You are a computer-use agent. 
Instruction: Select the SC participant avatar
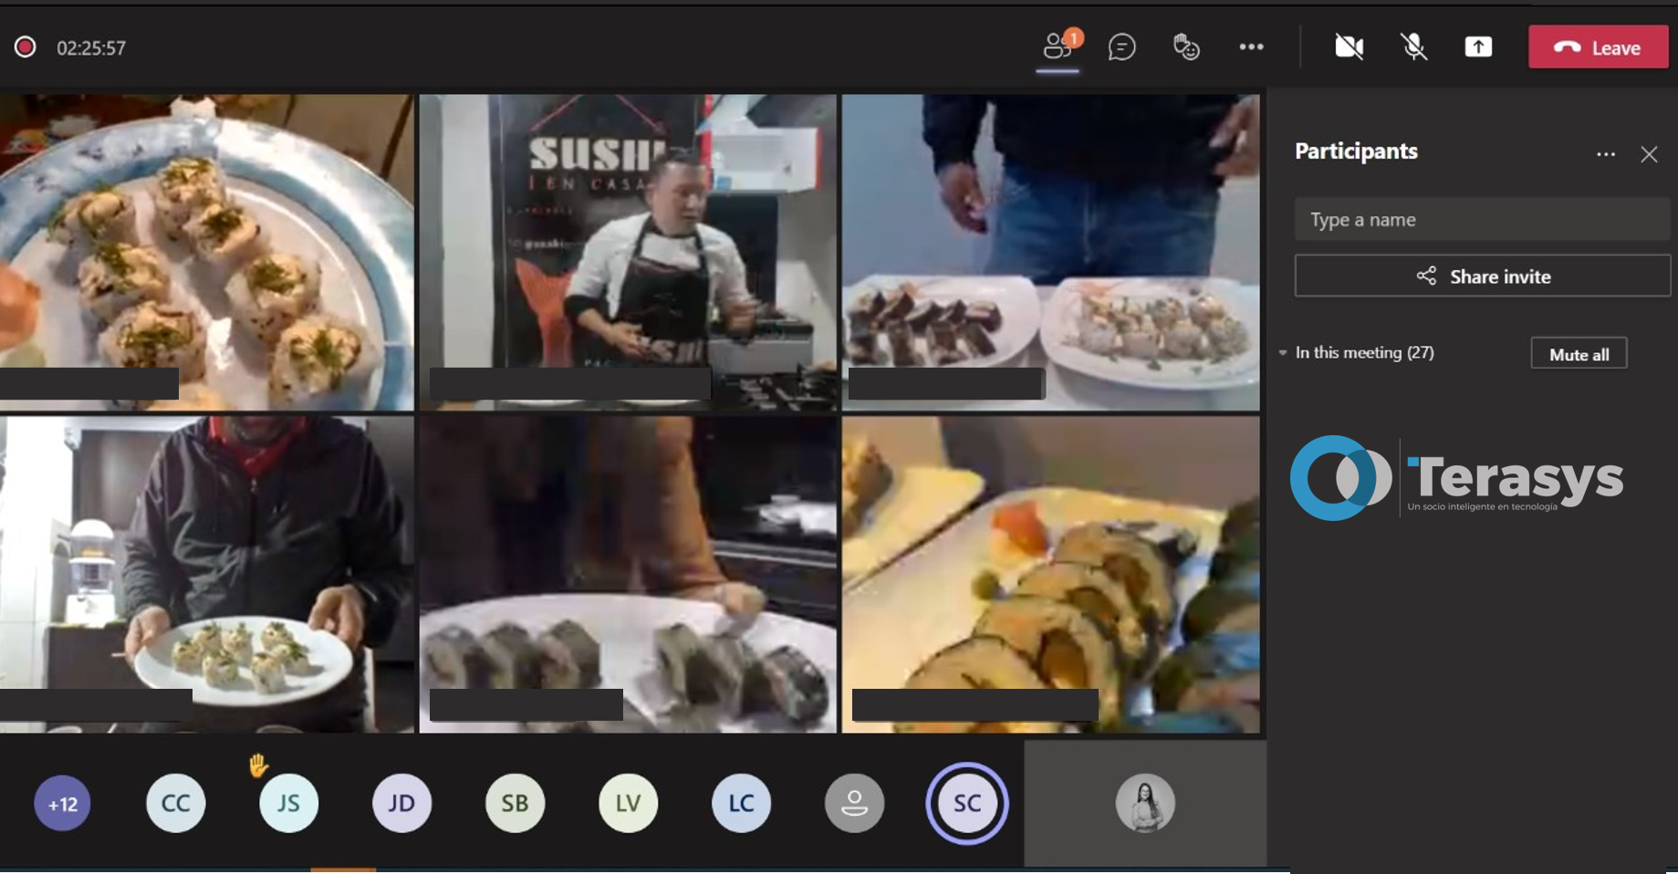[x=967, y=803]
